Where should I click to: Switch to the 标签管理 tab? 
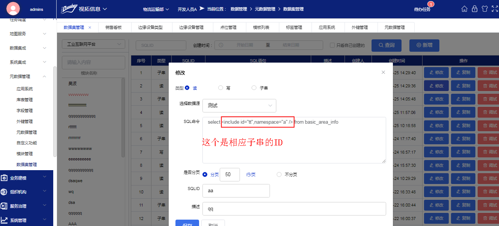294,27
